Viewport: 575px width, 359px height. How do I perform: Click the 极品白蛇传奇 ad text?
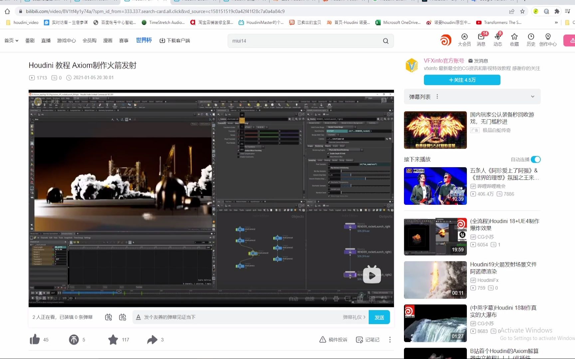(496, 130)
